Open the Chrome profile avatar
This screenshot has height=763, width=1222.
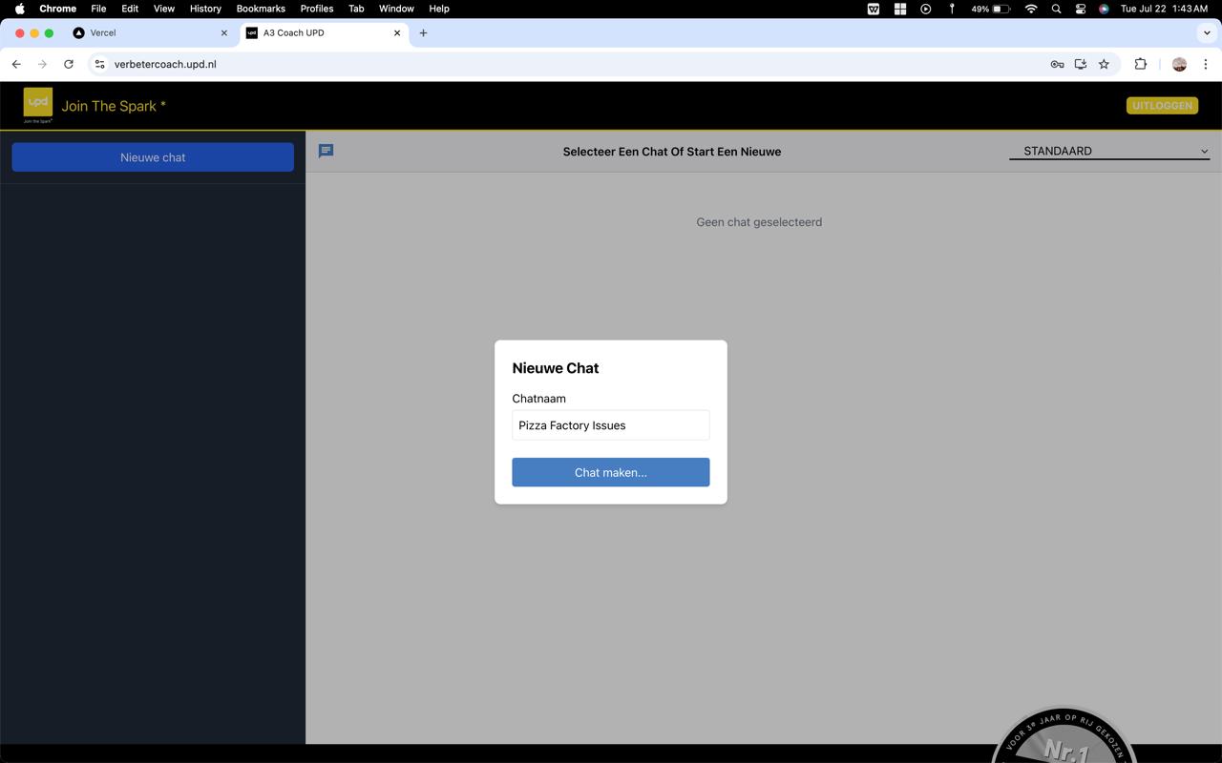(1178, 64)
